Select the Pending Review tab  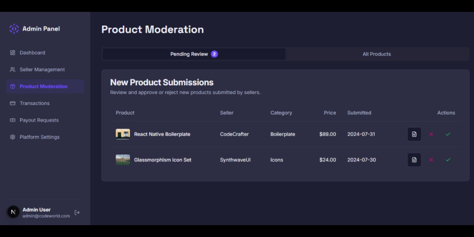click(194, 54)
